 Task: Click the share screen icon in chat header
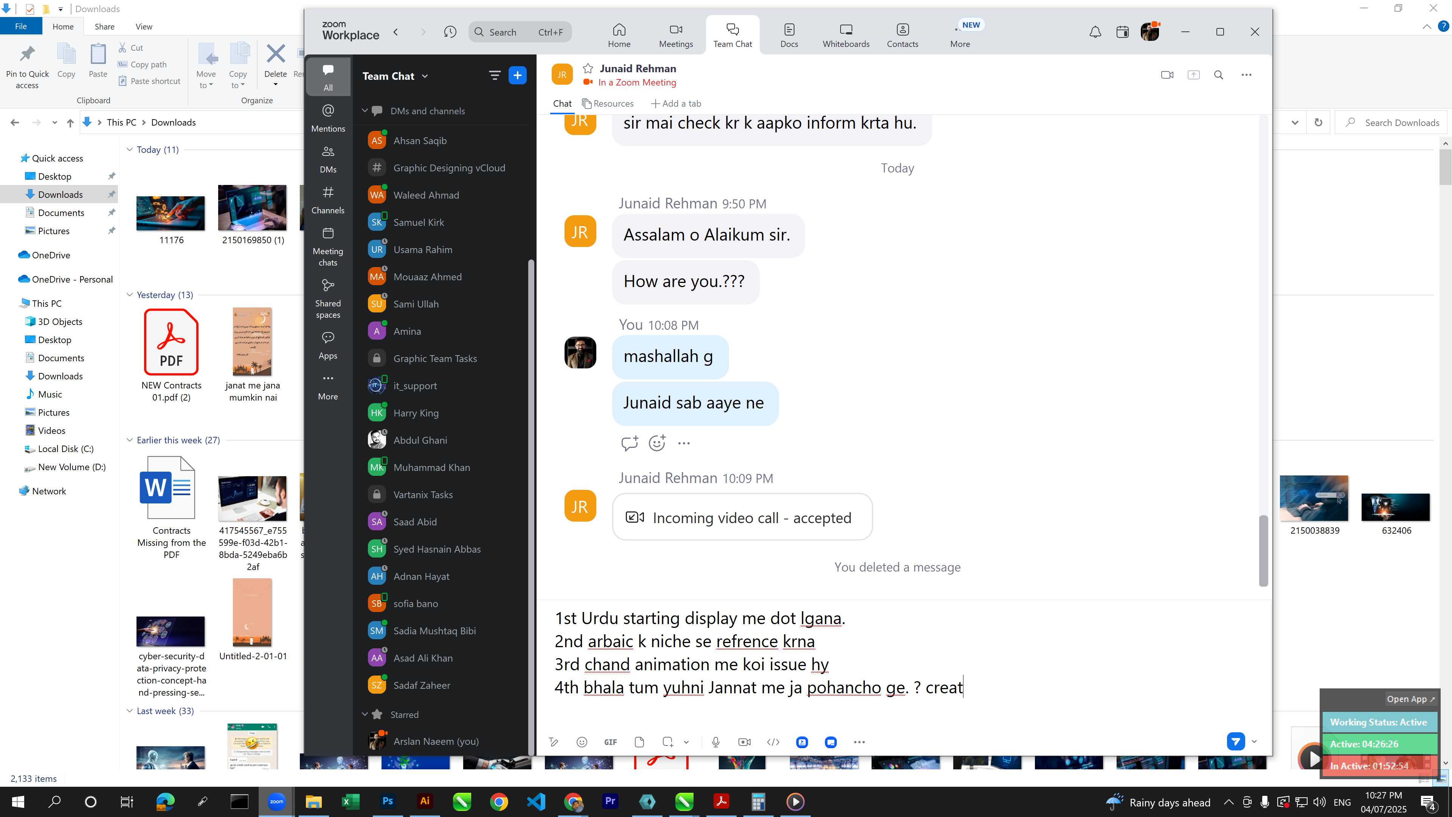(1193, 75)
